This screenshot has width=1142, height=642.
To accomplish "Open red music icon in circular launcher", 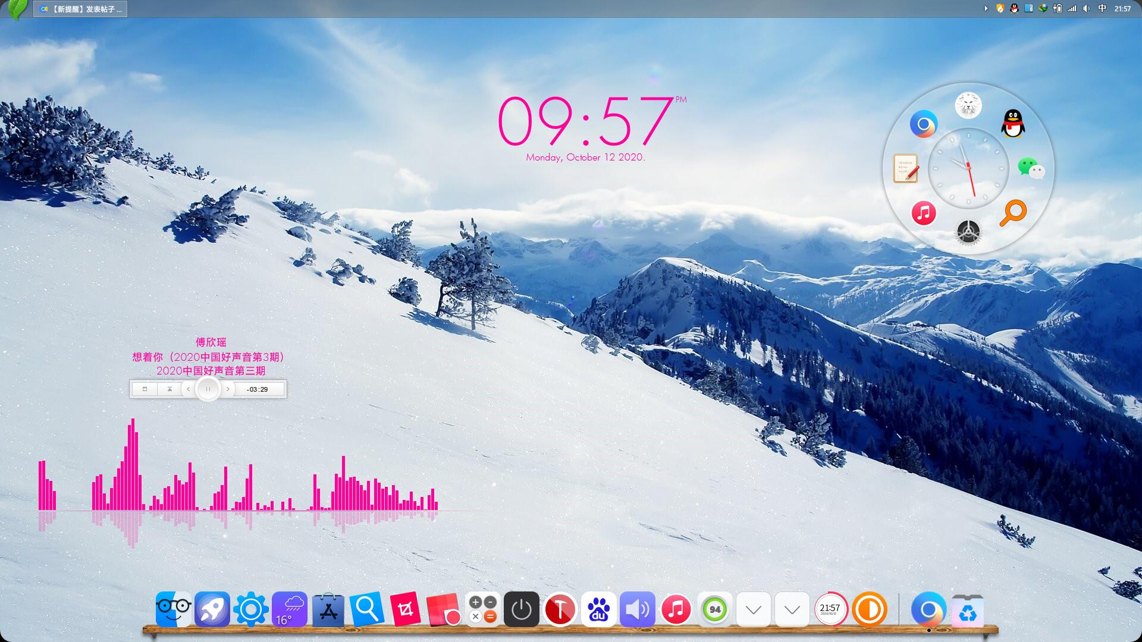I will point(924,213).
